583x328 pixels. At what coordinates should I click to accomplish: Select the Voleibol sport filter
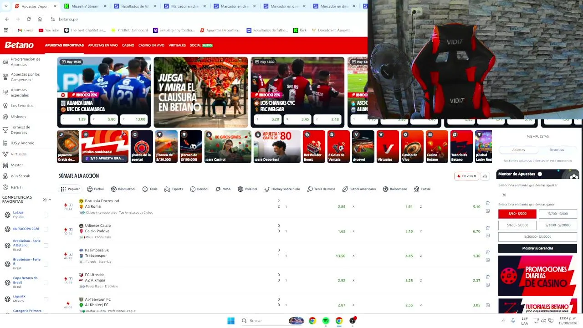pyautogui.click(x=247, y=189)
